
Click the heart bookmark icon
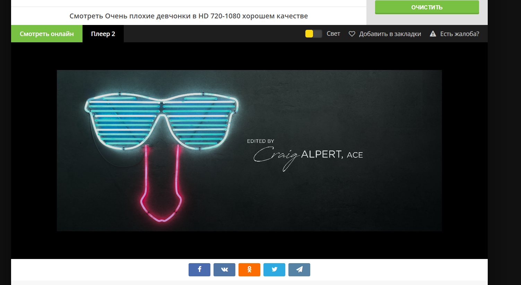(352, 34)
